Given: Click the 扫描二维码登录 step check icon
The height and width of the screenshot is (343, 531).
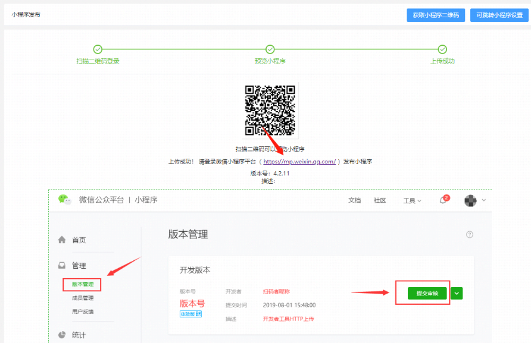Looking at the screenshot, I should click(x=98, y=49).
